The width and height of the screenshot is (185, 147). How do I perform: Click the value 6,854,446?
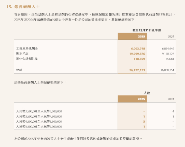(x=168, y=49)
